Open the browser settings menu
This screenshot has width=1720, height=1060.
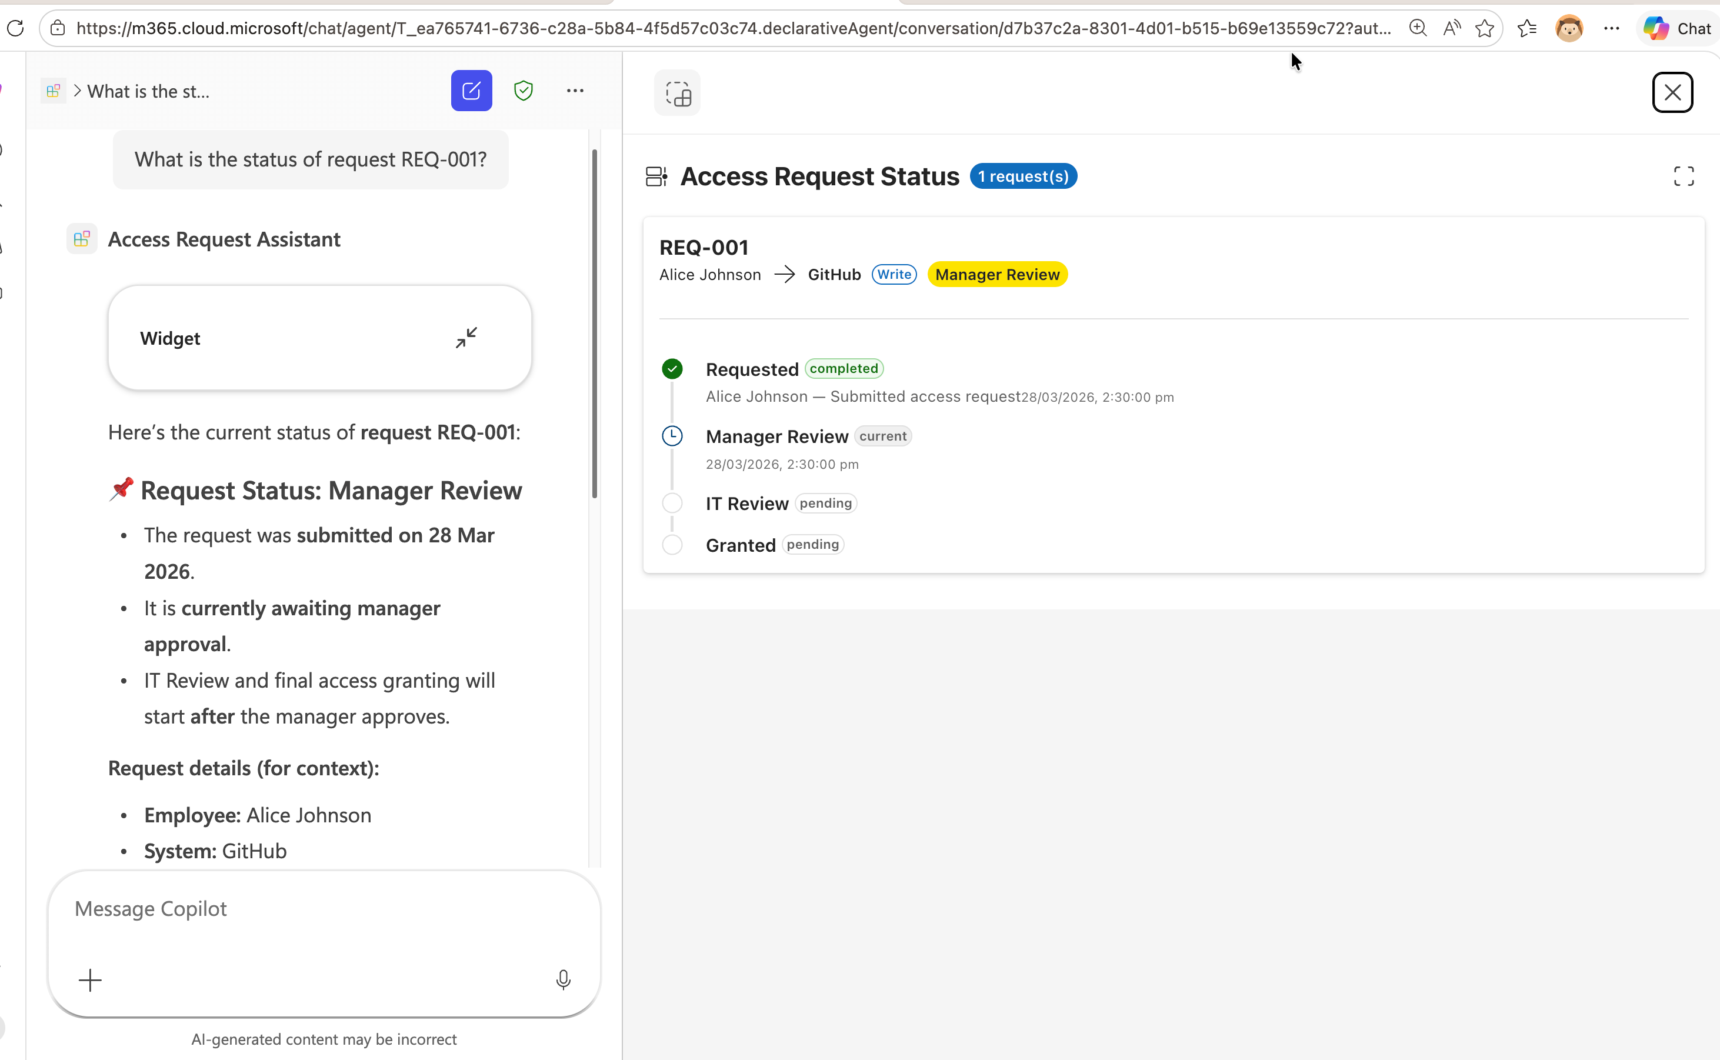tap(1611, 28)
